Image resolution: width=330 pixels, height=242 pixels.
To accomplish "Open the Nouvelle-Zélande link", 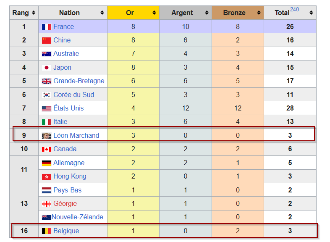I will click(x=77, y=217).
